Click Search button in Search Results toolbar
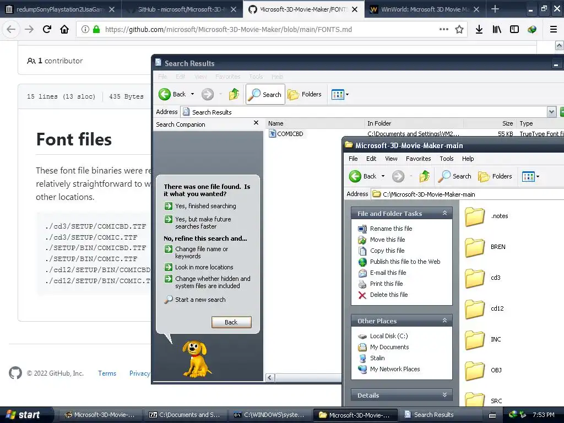564x423 pixels. (x=265, y=94)
